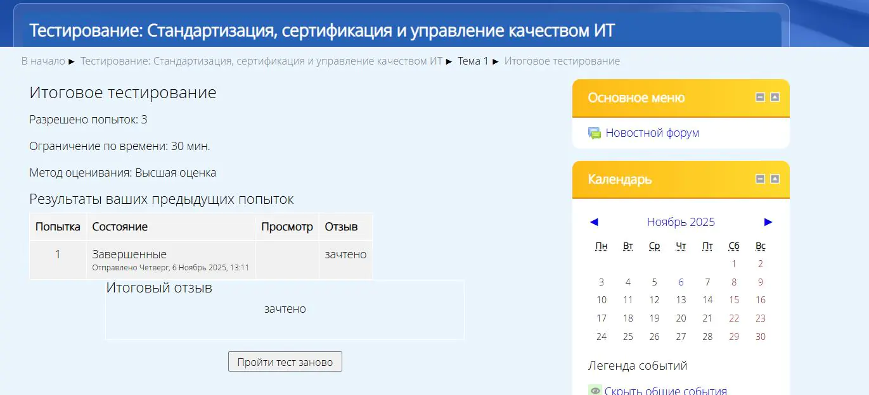Click calendar day 15

pos(734,300)
